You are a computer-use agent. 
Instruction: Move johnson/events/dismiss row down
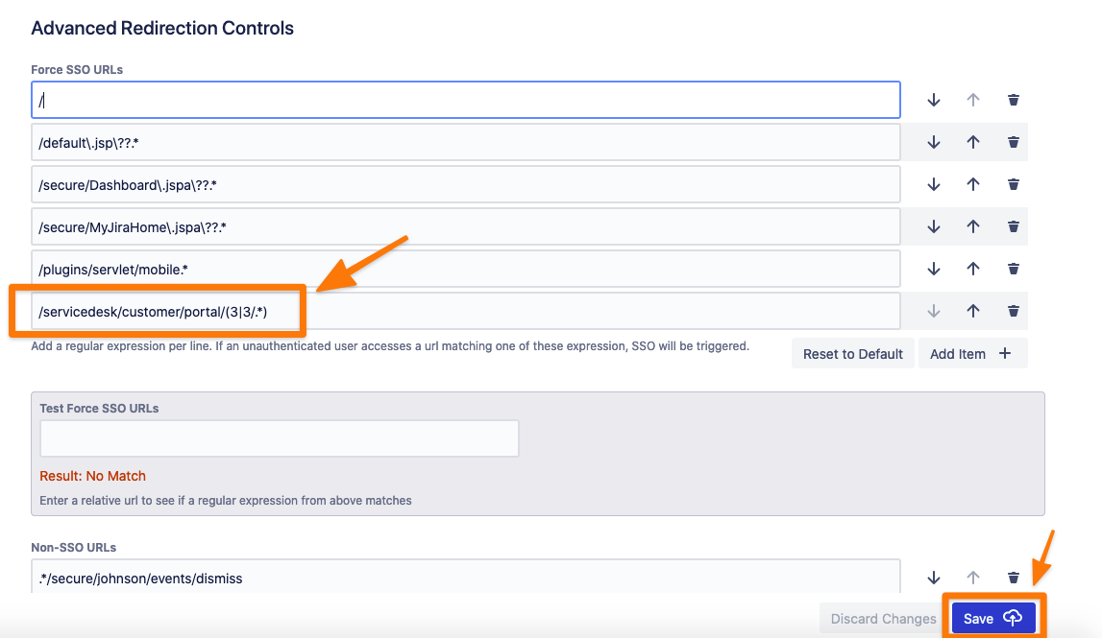(x=933, y=577)
